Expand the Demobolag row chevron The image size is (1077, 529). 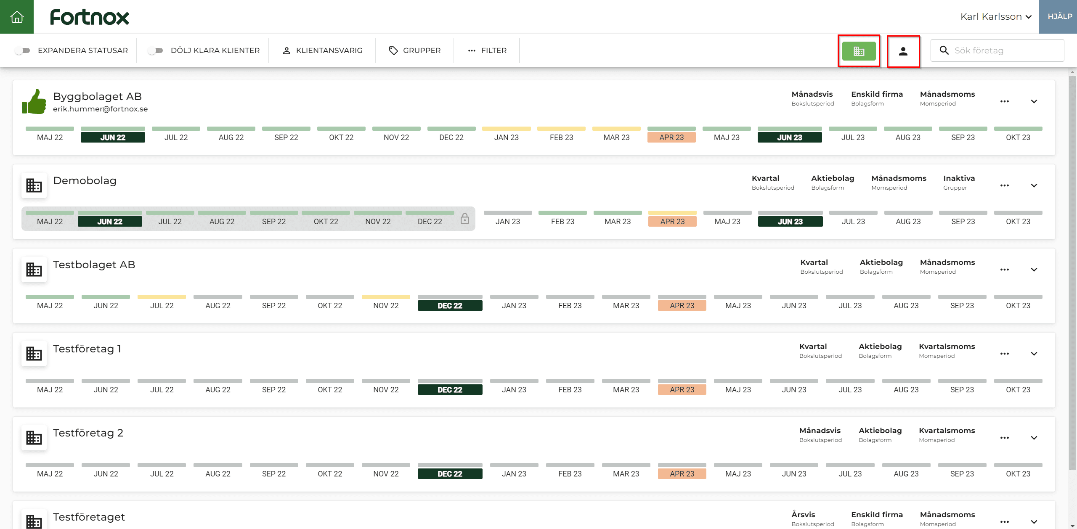(1034, 185)
